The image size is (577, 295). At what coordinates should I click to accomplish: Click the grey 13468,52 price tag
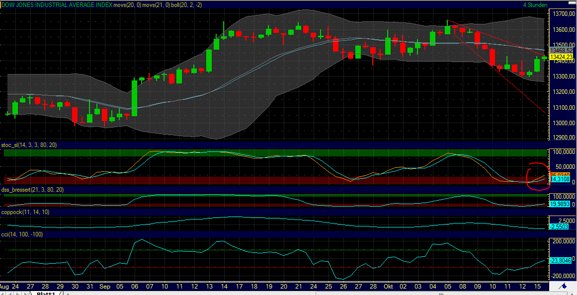[561, 50]
